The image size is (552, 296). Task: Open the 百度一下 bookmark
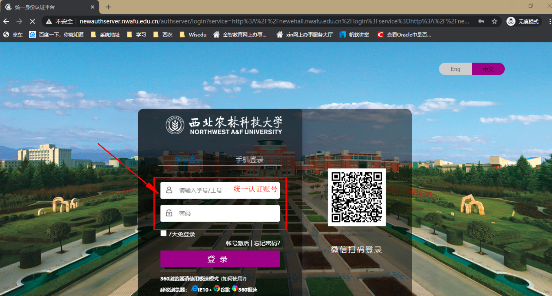point(57,34)
